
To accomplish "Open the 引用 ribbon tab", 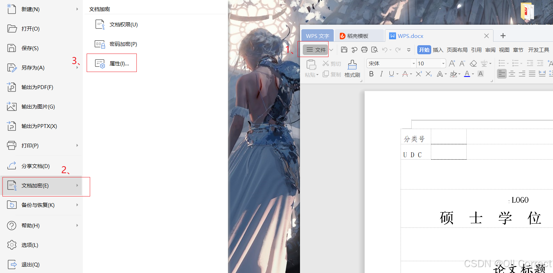I will 476,50.
